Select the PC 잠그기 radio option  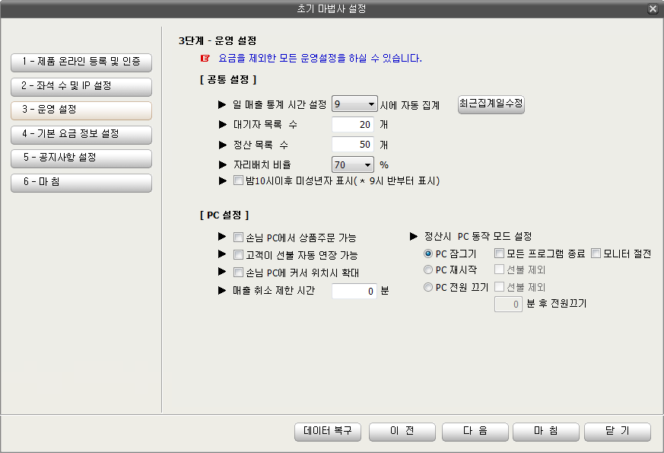[x=428, y=254]
